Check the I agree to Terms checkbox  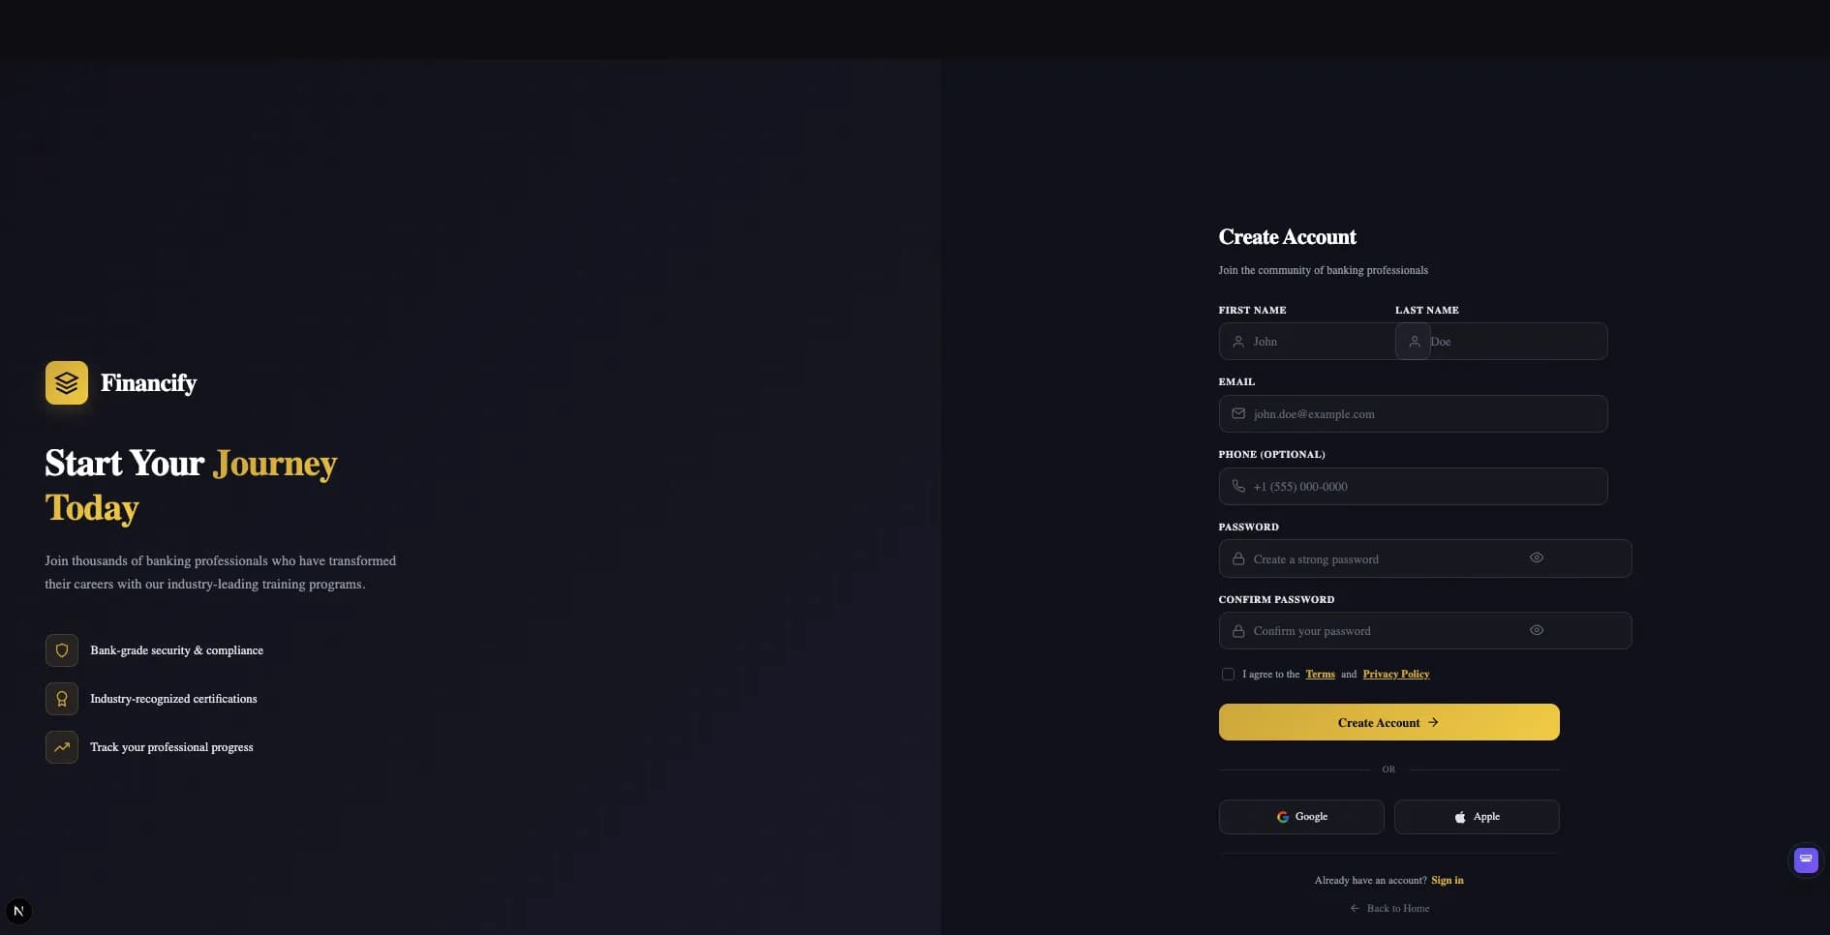point(1227,673)
